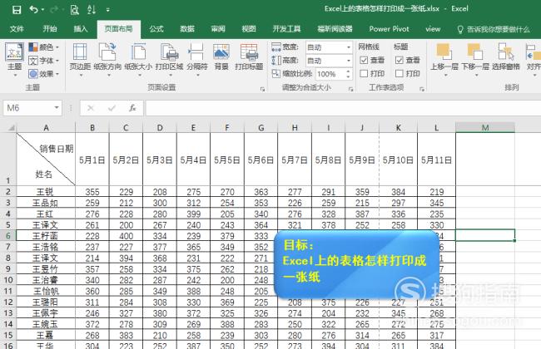Open the 颜色 theme colors menu
541x349 pixels.
[x=43, y=47]
